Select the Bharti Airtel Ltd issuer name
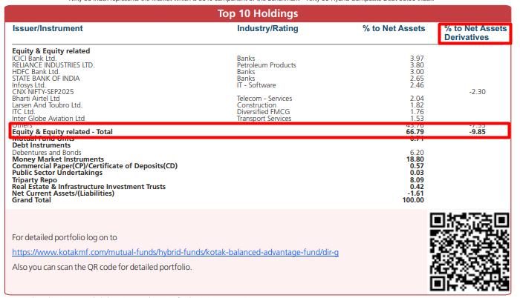520x298 pixels. 36,99
